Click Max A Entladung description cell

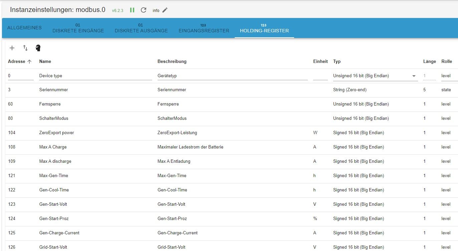(x=174, y=161)
